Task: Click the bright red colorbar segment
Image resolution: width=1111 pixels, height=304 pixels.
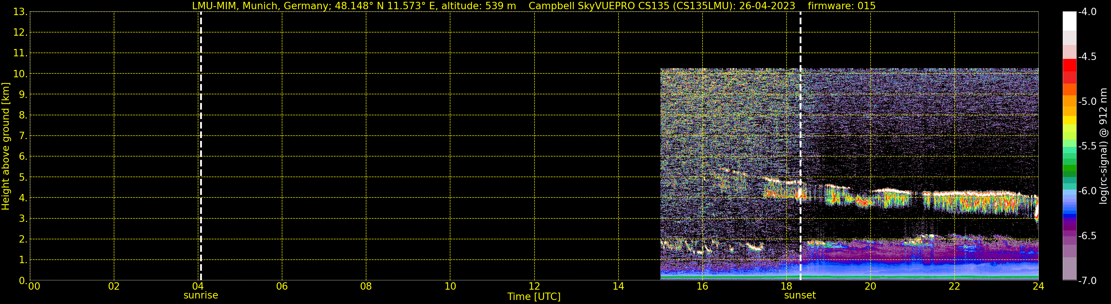Action: 1069,65
